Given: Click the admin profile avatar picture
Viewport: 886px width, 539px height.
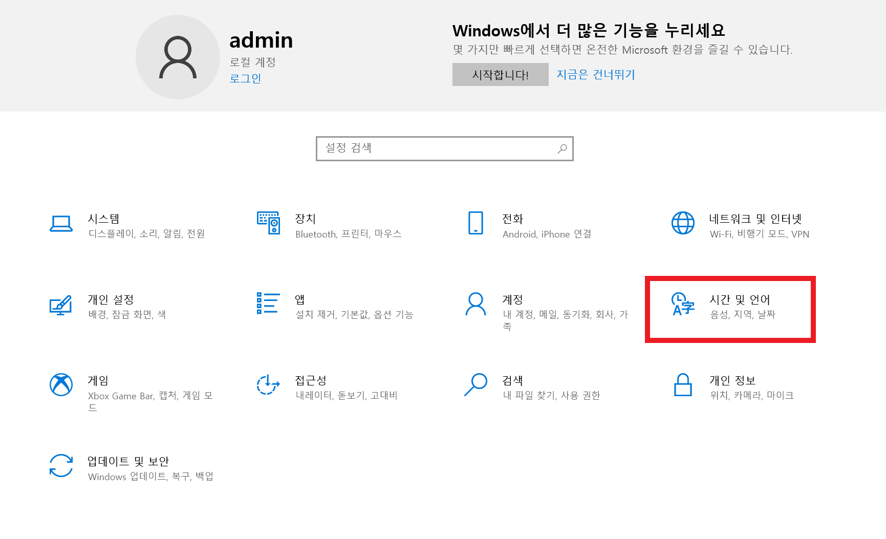Looking at the screenshot, I should (x=178, y=57).
